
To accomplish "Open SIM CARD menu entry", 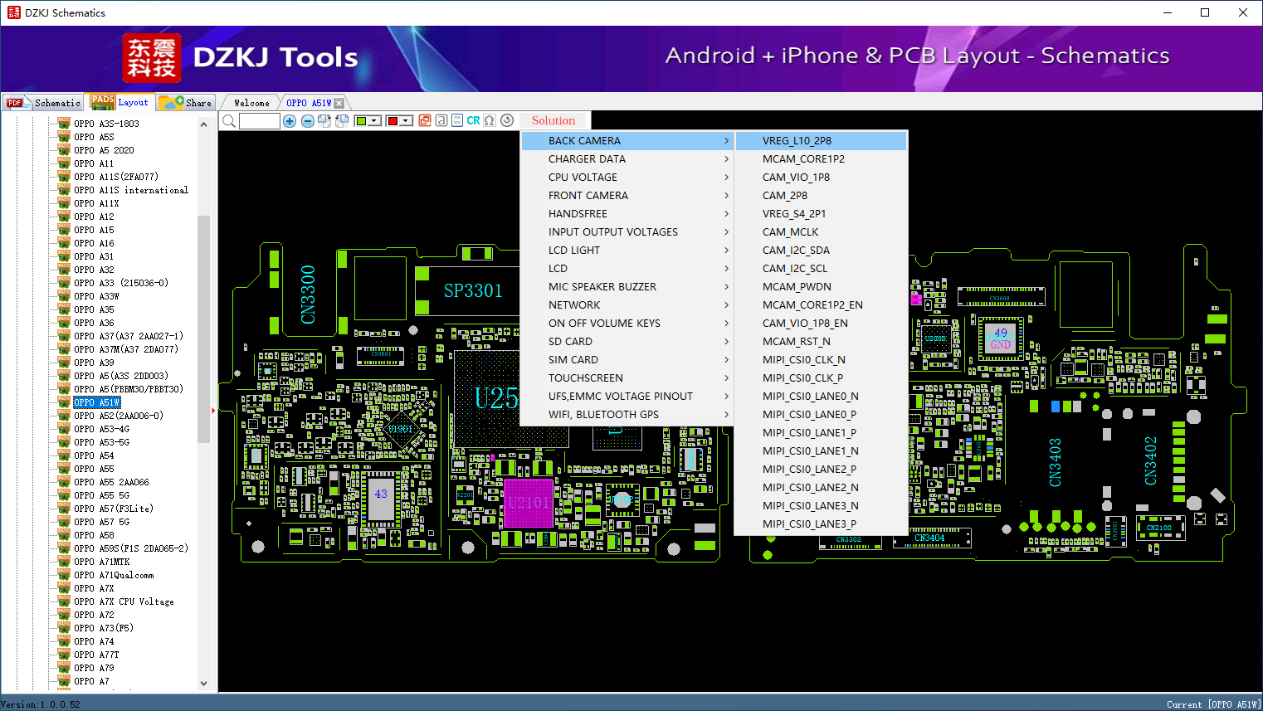I will [627, 360].
